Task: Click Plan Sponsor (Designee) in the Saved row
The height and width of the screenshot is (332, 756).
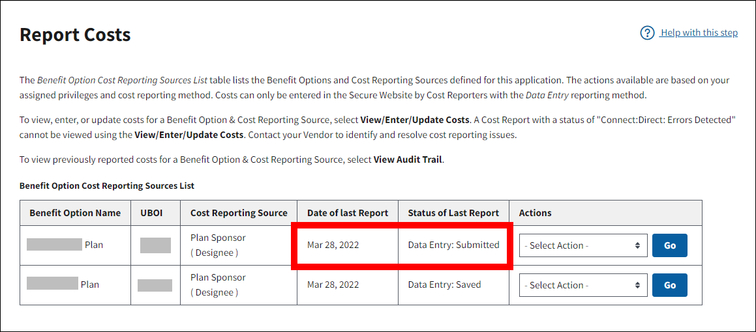Action: coord(218,285)
